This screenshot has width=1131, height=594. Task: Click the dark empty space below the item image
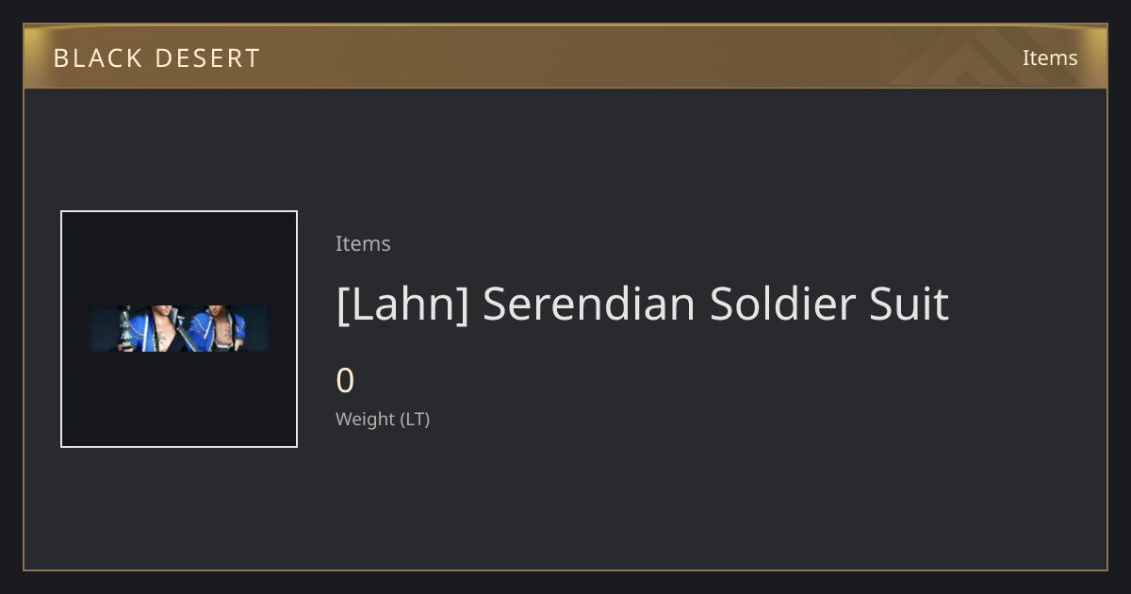pyautogui.click(x=179, y=507)
